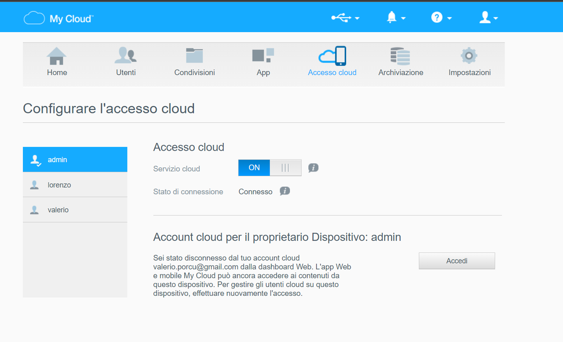
Task: Open the Utenti tab
Action: (126, 62)
